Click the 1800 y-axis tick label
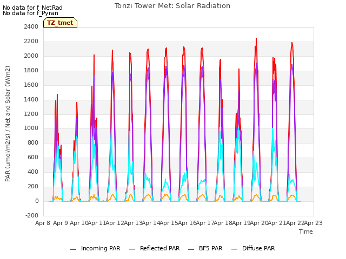Viewport: 346px width, 259px height. (31, 71)
